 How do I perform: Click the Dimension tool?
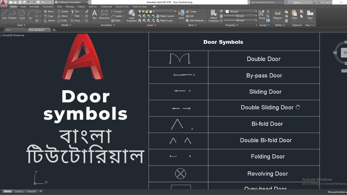click(104, 15)
